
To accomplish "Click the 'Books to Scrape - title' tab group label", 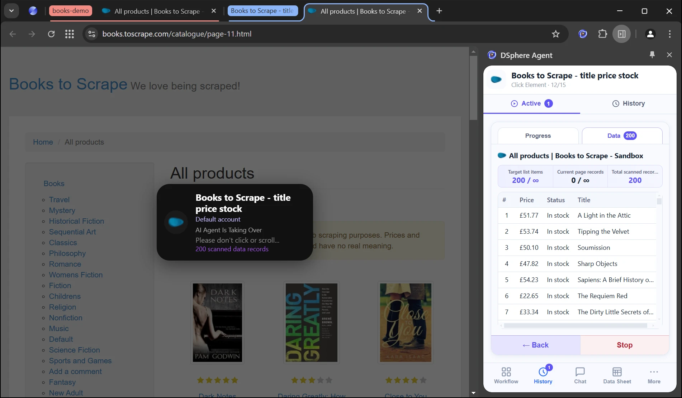I will pos(262,11).
